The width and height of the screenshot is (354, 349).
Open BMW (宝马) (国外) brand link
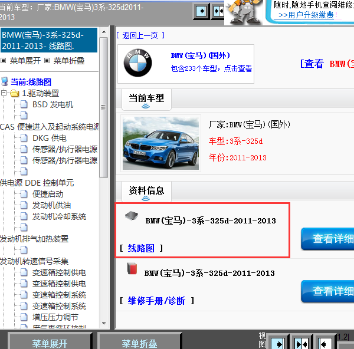(x=200, y=55)
